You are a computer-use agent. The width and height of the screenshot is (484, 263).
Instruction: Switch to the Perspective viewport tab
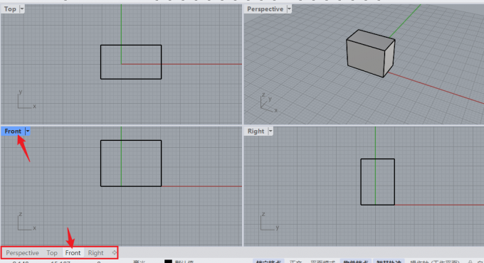[22, 253]
